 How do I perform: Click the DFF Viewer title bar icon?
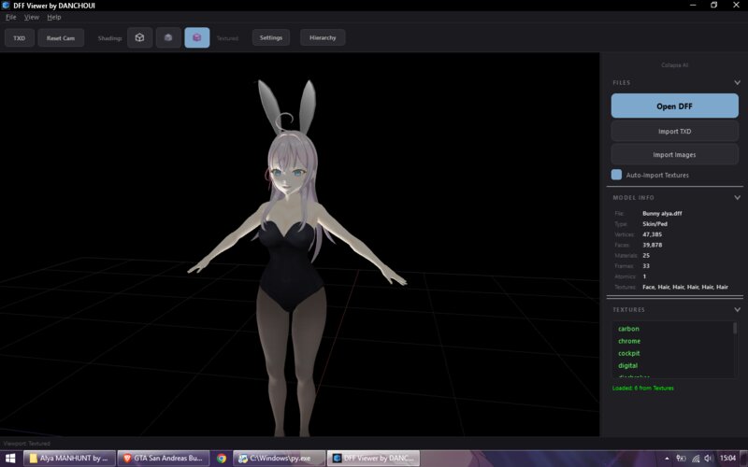pos(6,6)
